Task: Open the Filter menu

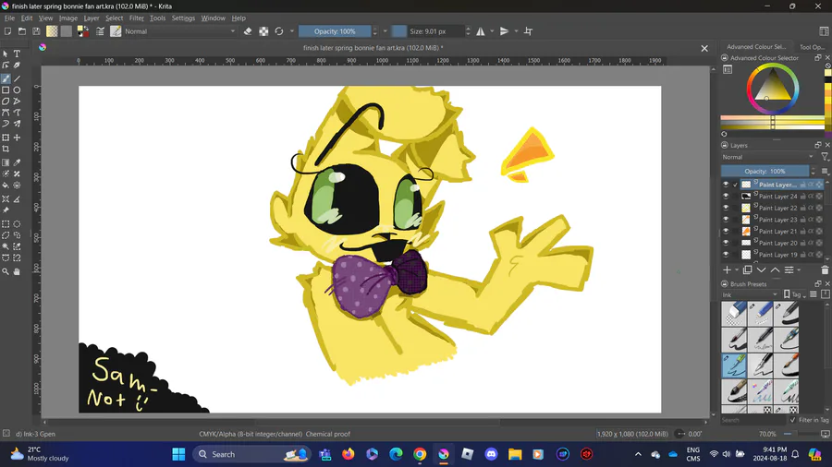Action: pos(137,18)
